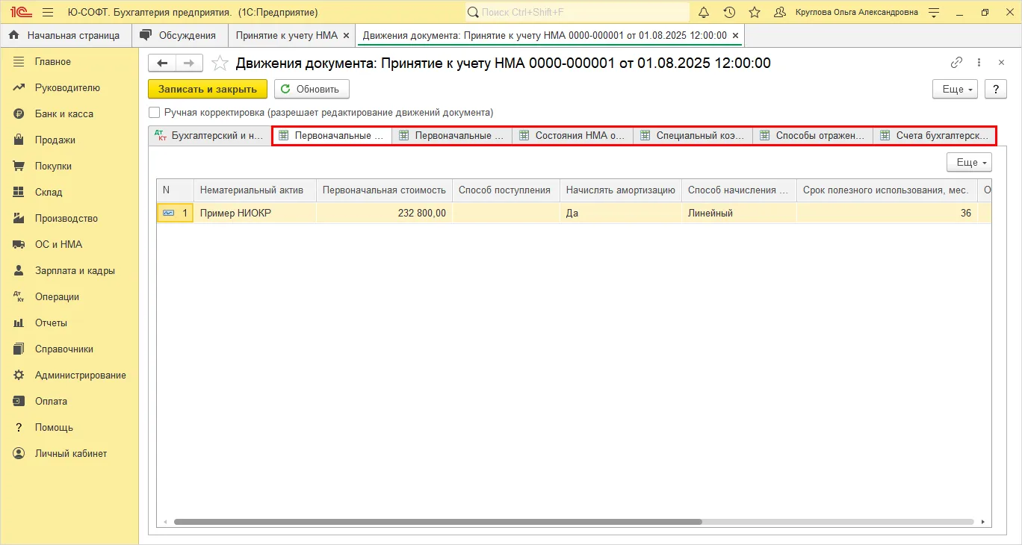Copy link using the chain icon
1022x545 pixels.
pyautogui.click(x=956, y=63)
